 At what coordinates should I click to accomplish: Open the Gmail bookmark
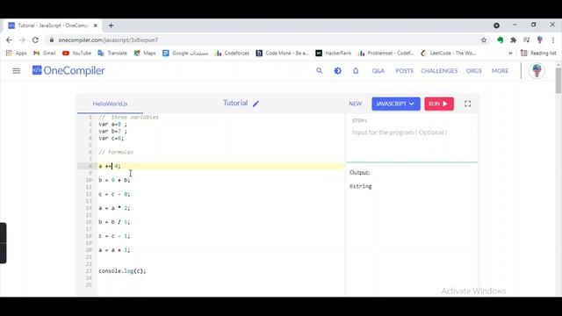(x=45, y=53)
